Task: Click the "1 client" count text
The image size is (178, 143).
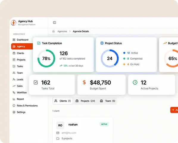Action: point(56,111)
